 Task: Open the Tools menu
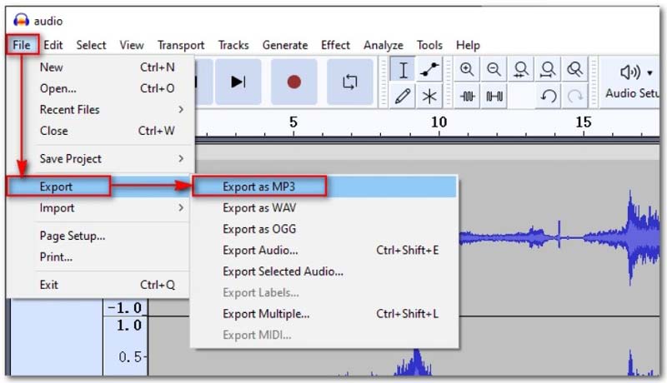coord(429,45)
